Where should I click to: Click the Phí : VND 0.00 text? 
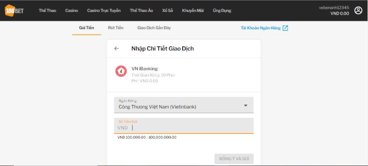(145, 81)
